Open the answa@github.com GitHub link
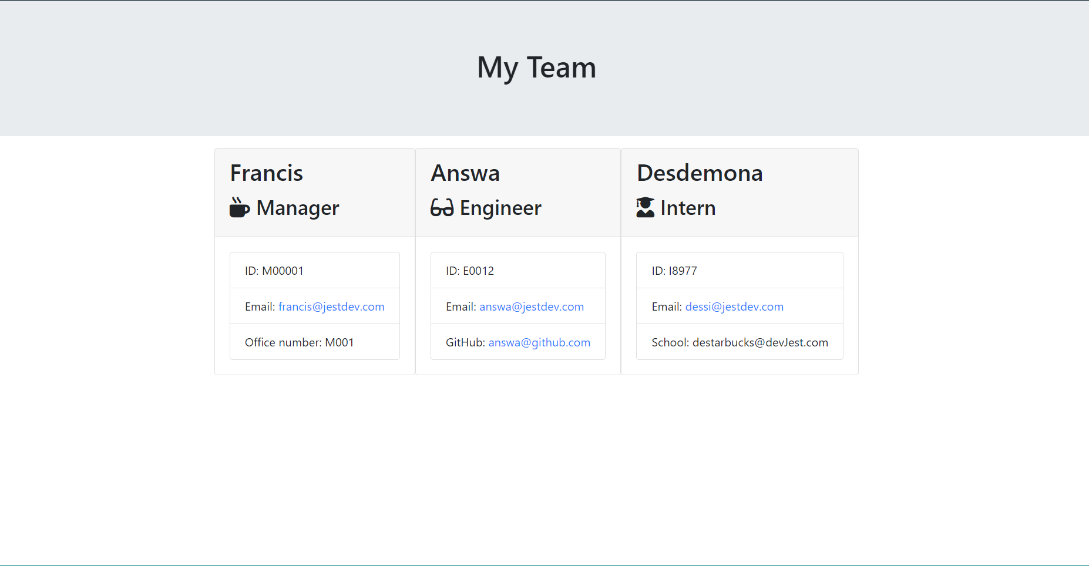Screen dimensions: 1089x566 click(539, 342)
